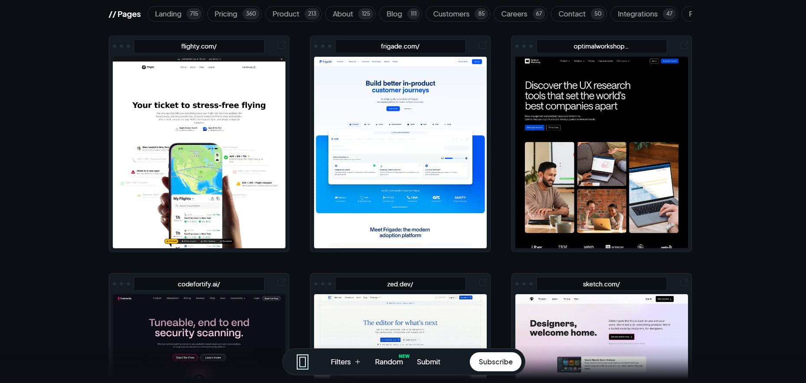806x383 pixels.
Task: Click the Random link in the bottom bar
Action: tap(389, 362)
